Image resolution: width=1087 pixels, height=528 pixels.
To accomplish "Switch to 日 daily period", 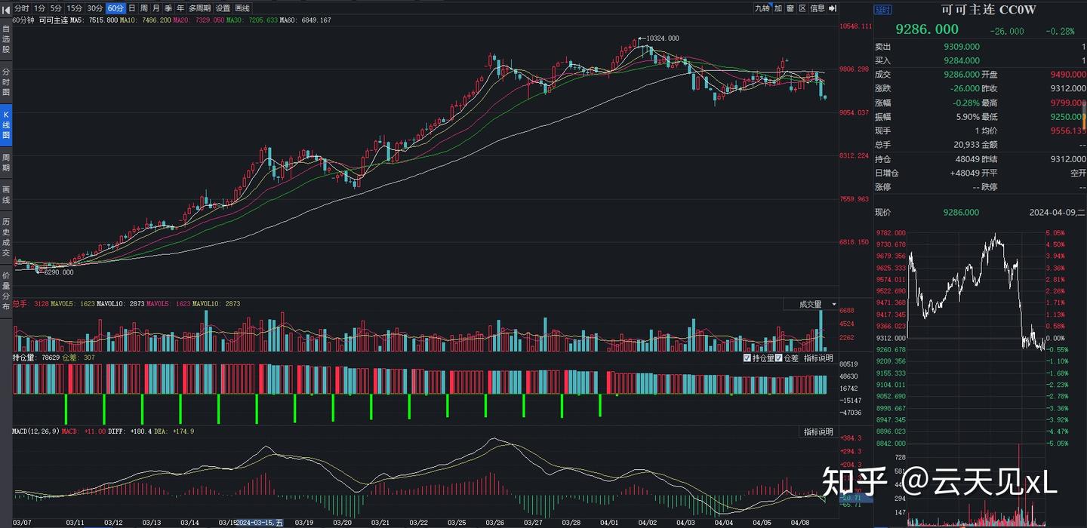I will pos(133,8).
